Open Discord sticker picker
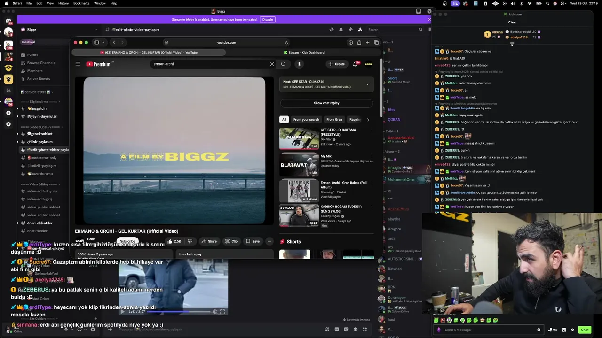This screenshot has height=338, width=602. [347, 330]
